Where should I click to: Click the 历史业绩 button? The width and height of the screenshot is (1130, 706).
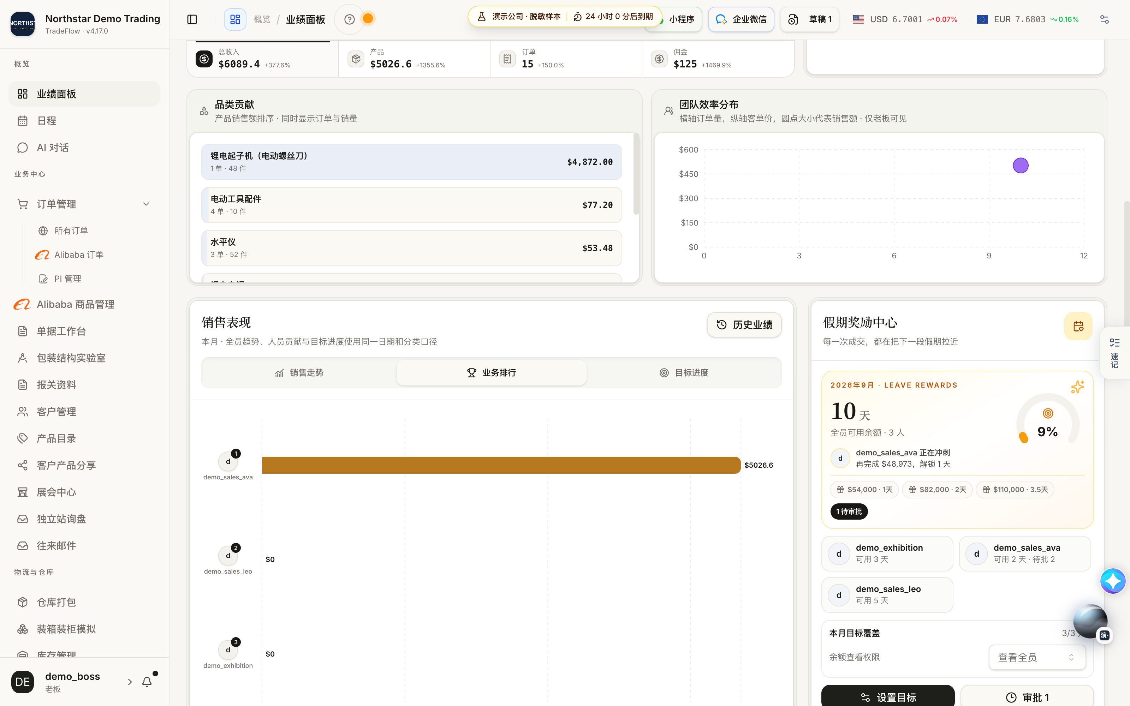coord(744,324)
